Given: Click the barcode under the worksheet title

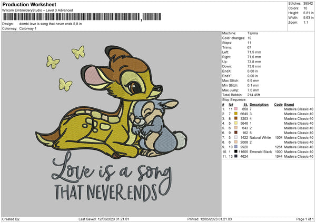Looking at the screenshot, I should [x=82, y=17].
